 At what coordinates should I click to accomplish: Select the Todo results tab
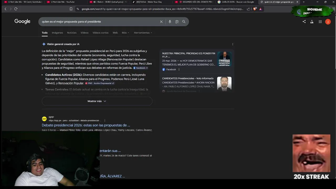[x=45, y=33]
